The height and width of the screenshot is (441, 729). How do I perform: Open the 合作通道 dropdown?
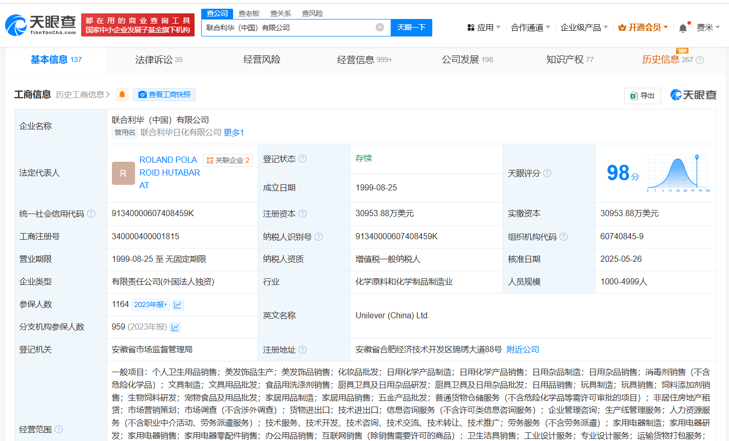(530, 27)
